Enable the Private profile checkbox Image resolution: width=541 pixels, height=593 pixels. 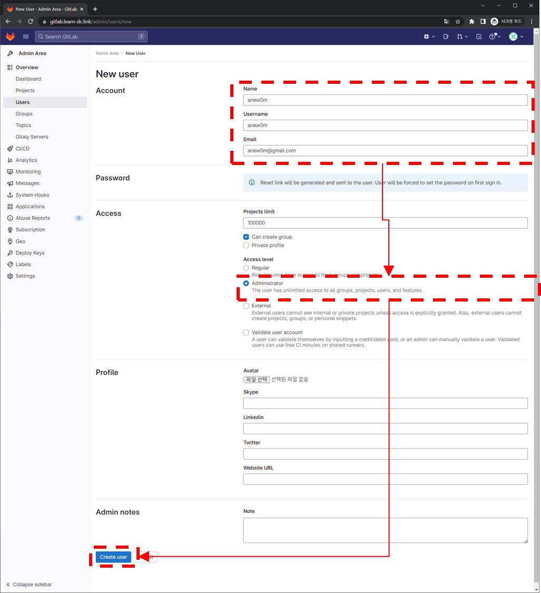tap(246, 246)
